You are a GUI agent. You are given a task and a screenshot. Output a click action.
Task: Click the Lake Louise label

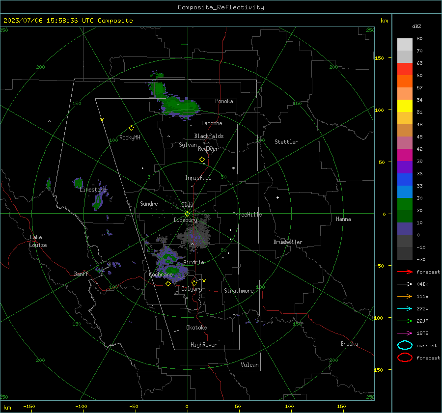pos(38,241)
